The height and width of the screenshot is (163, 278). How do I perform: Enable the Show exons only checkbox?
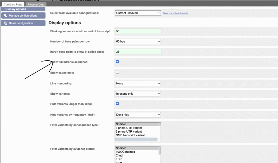point(117,72)
